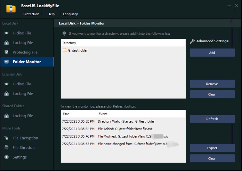The width and height of the screenshot is (242, 171).
Task: Select Protecting File in the sidebar
Action: coord(27,52)
